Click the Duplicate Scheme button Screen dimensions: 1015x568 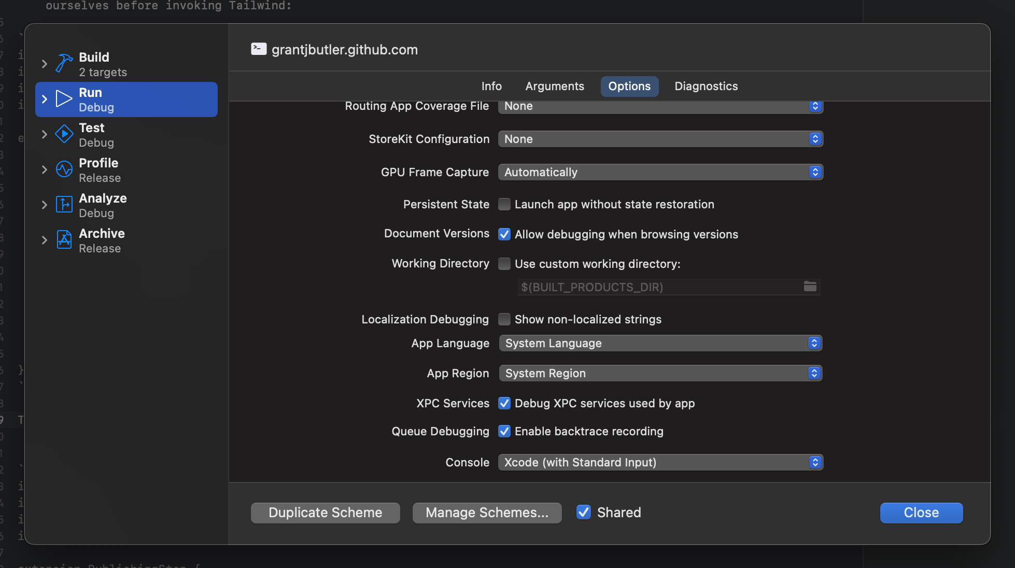[x=325, y=512]
